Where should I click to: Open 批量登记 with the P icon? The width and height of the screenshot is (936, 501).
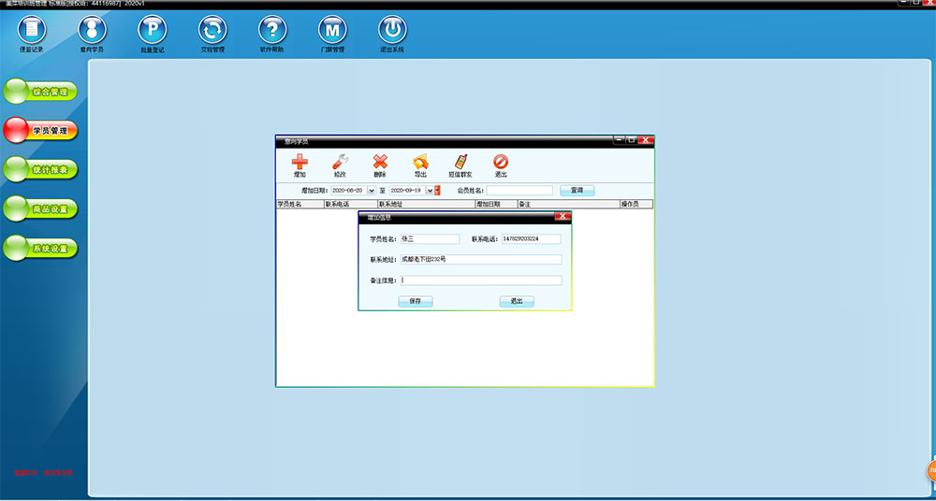click(152, 30)
